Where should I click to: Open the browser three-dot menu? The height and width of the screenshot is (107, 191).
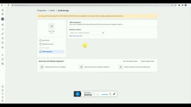coord(189,5)
